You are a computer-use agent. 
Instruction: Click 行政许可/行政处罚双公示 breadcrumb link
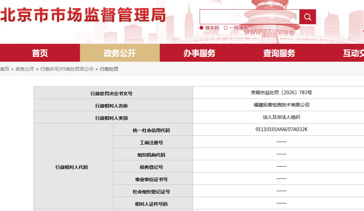pyautogui.click(x=67, y=69)
